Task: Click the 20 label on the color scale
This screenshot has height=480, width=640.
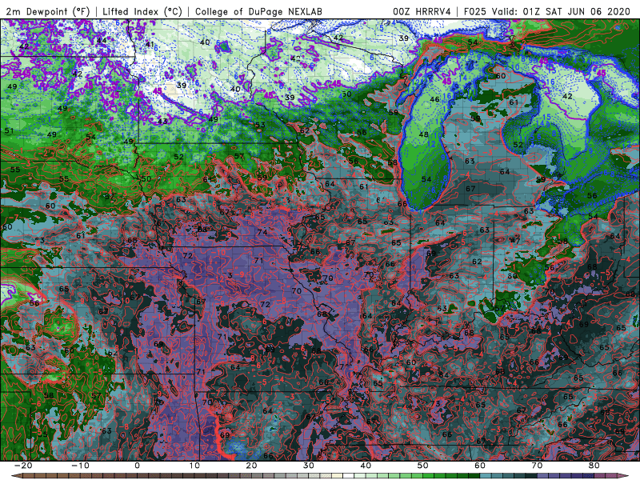Action: (x=251, y=466)
